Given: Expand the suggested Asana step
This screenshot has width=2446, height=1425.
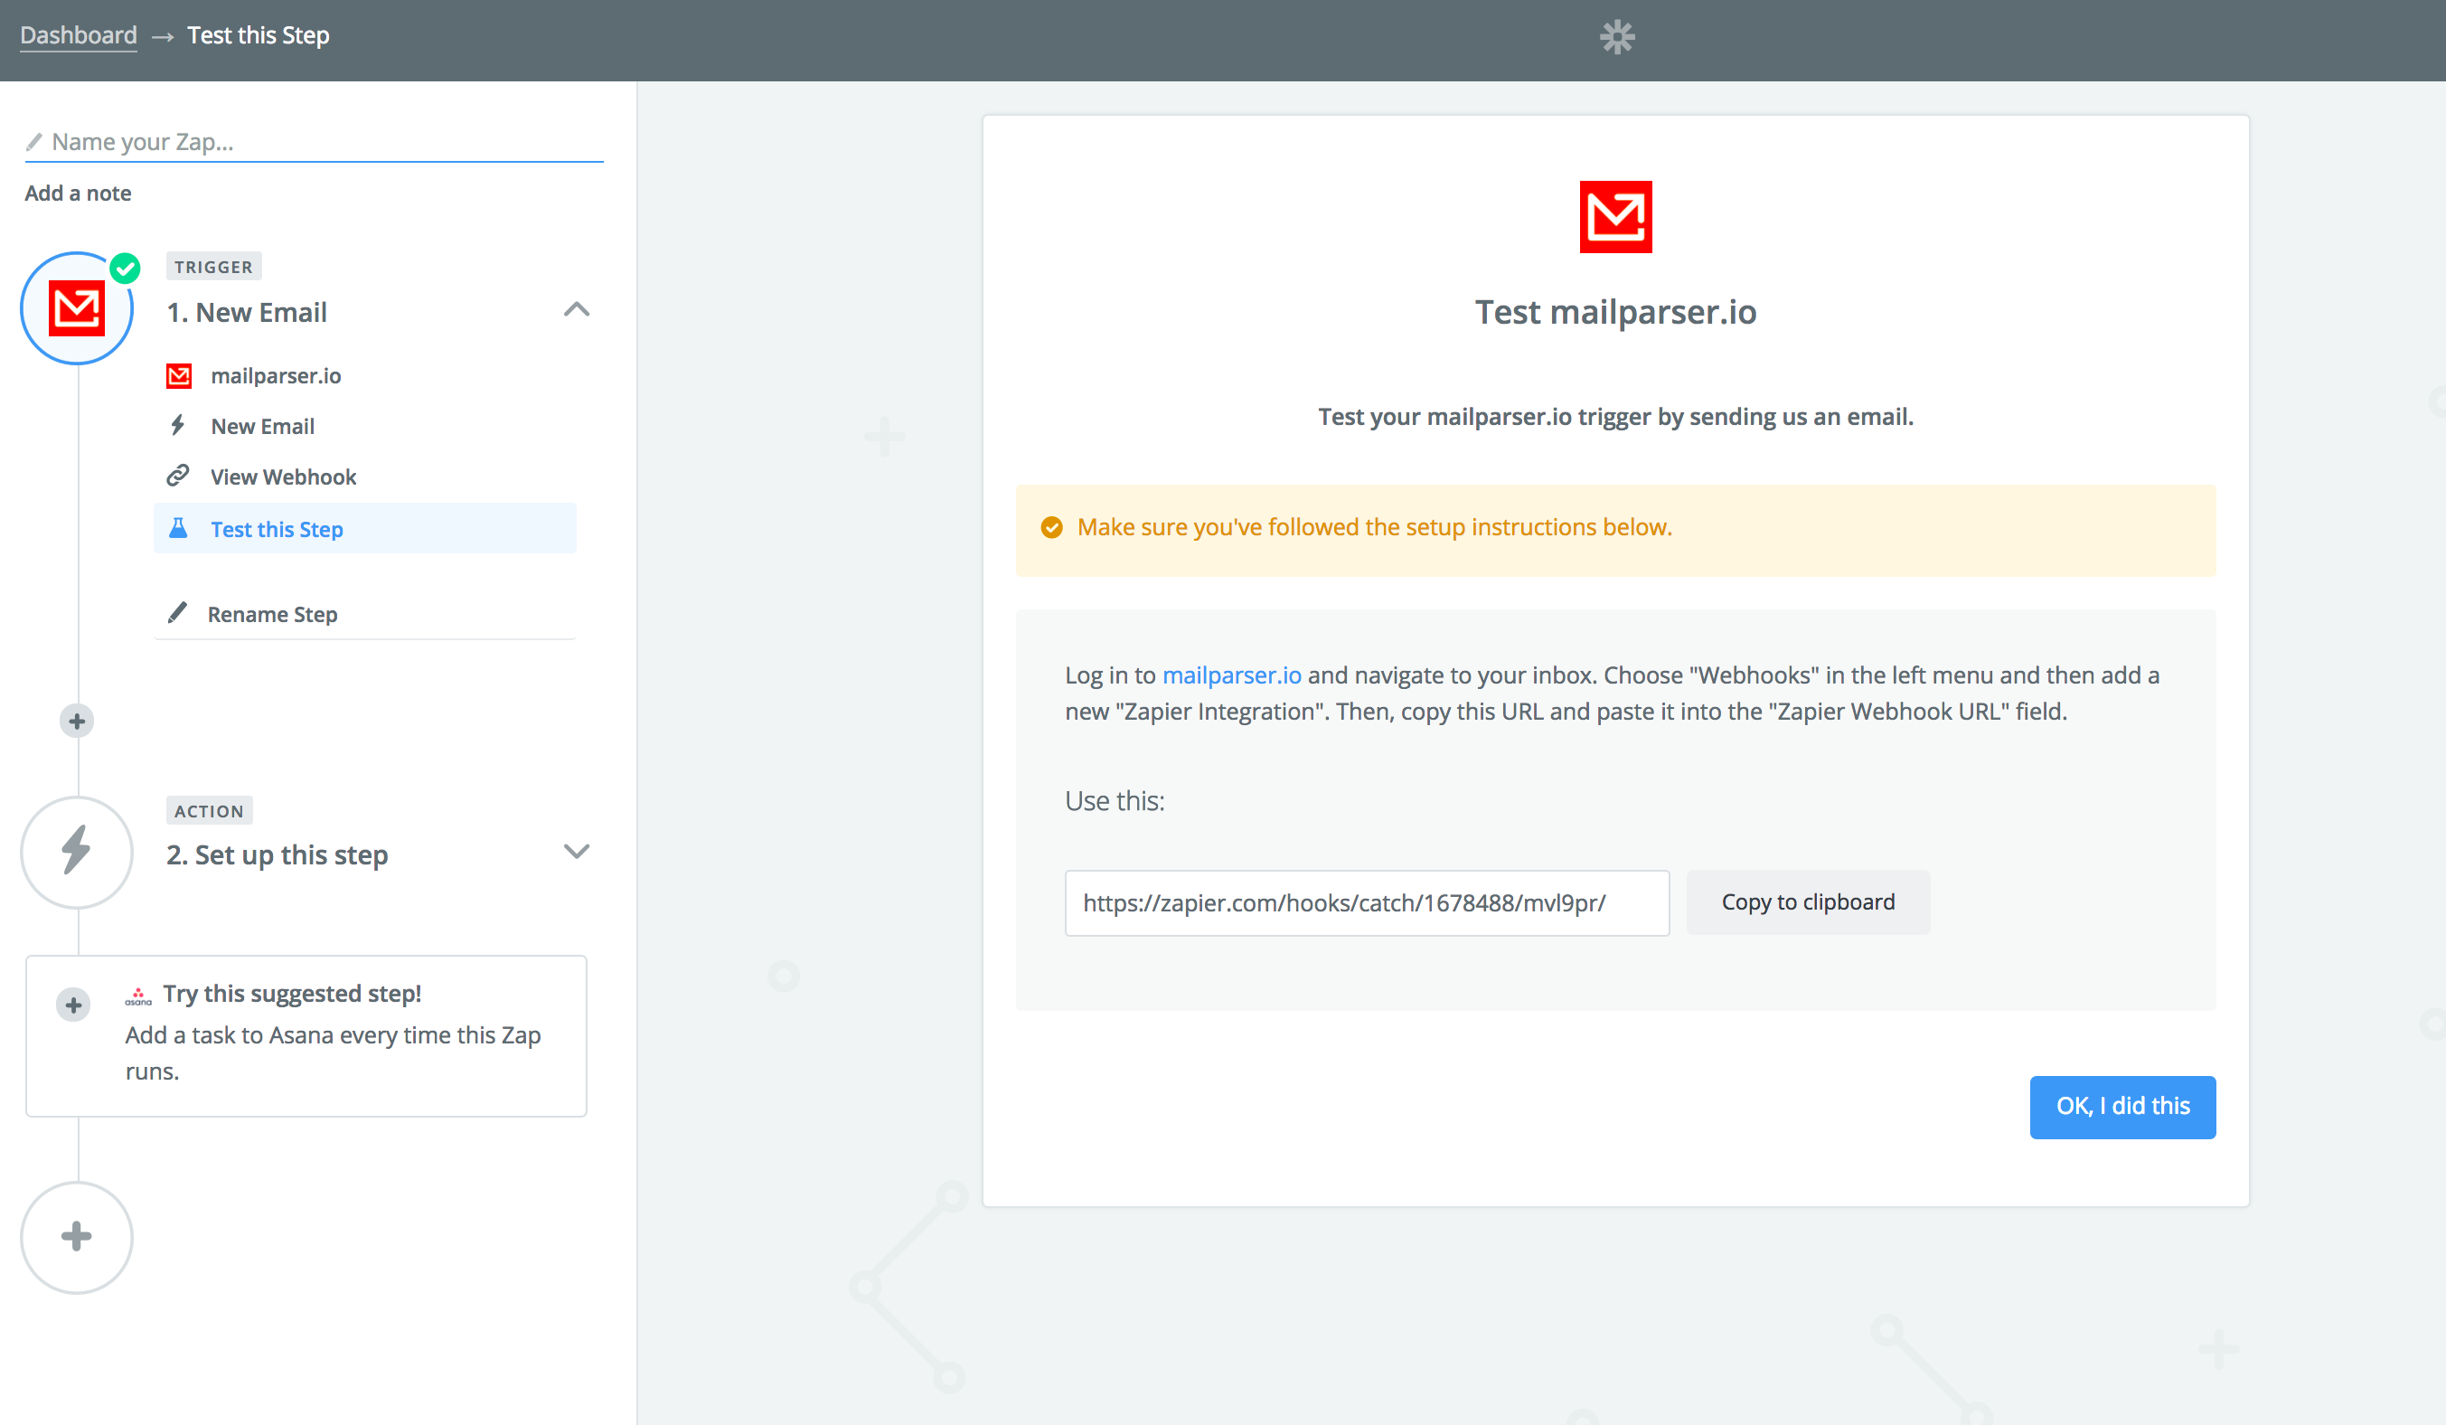Looking at the screenshot, I should (71, 1005).
